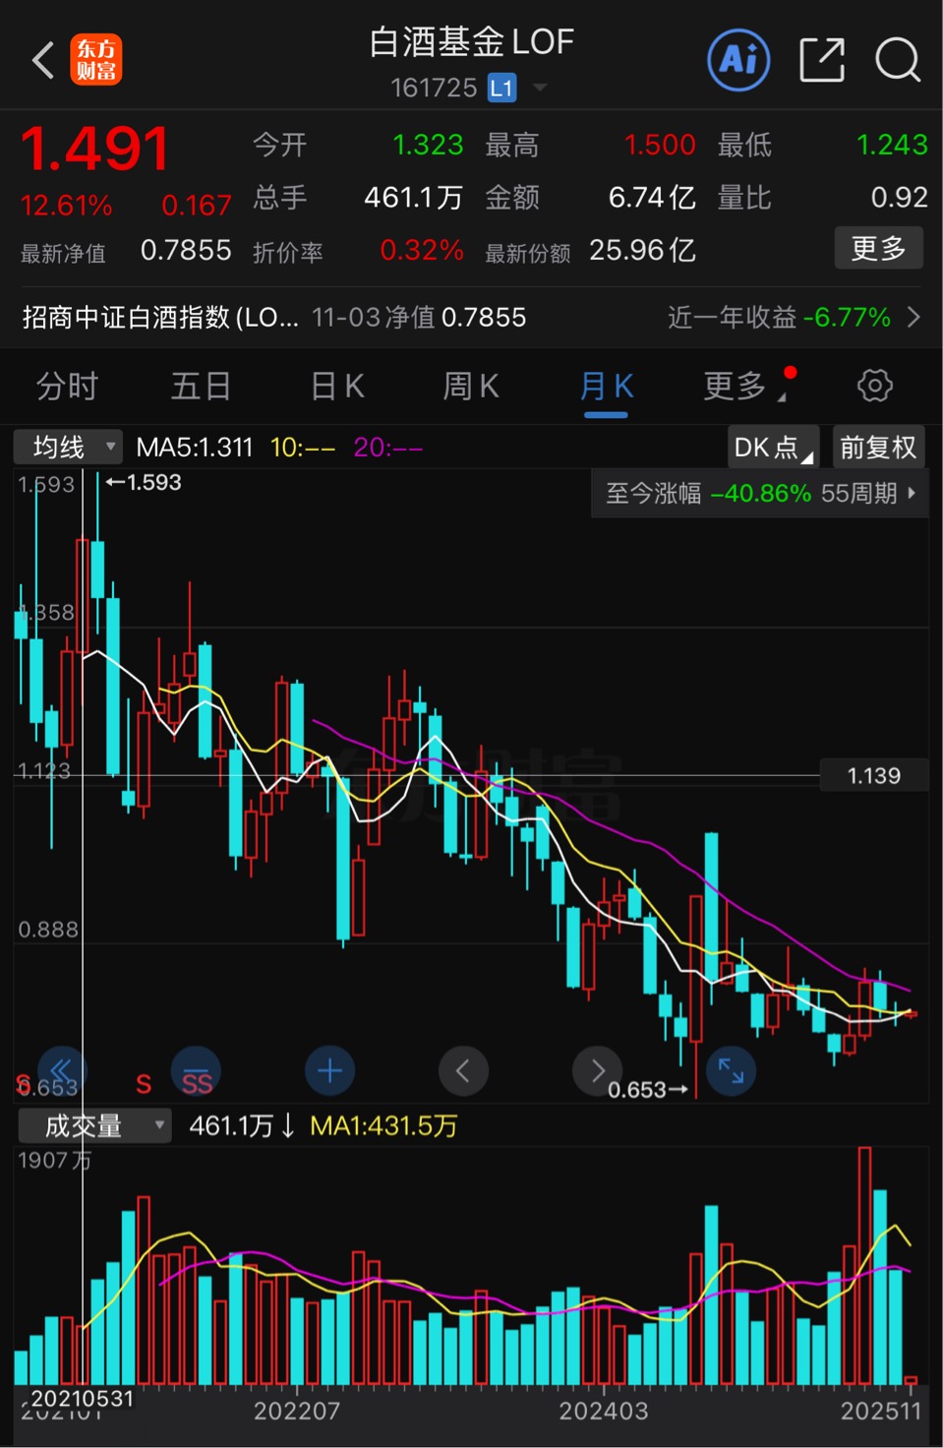This screenshot has height=1448, width=943.
Task: Open the DK点 option selector
Action: click(773, 448)
